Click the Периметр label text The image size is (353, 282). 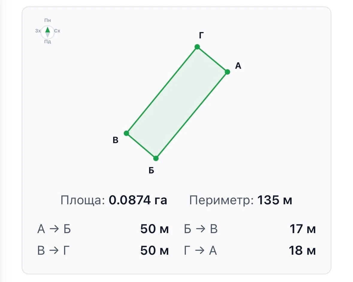point(222,200)
